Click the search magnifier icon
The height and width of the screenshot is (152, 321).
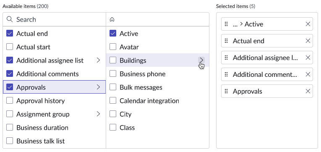coord(10,19)
